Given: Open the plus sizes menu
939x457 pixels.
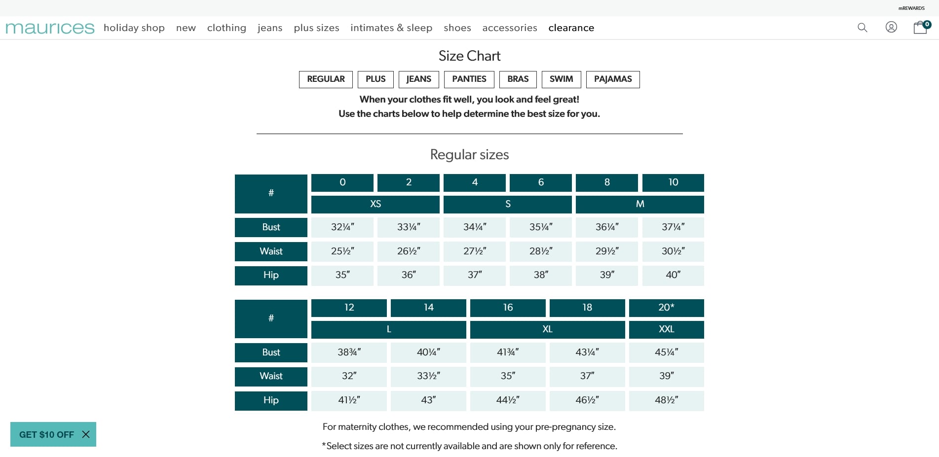Looking at the screenshot, I should pyautogui.click(x=316, y=28).
